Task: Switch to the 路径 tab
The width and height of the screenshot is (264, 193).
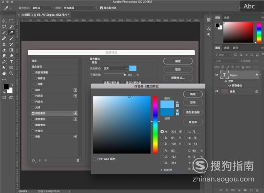Action: tap(236, 48)
